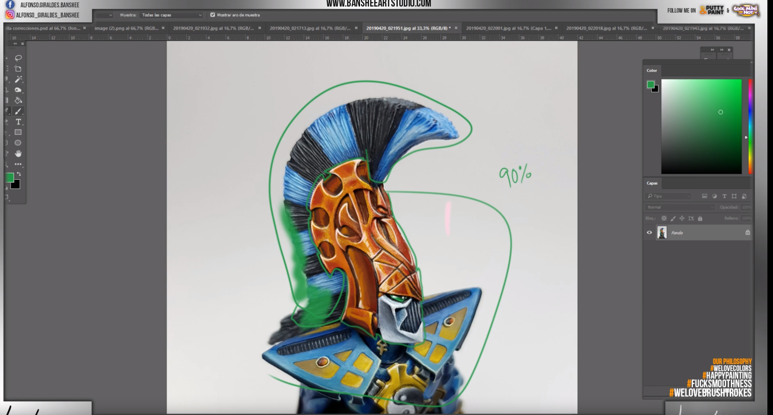Click the Putty & Paint logo
773x415 pixels.
coord(712,10)
